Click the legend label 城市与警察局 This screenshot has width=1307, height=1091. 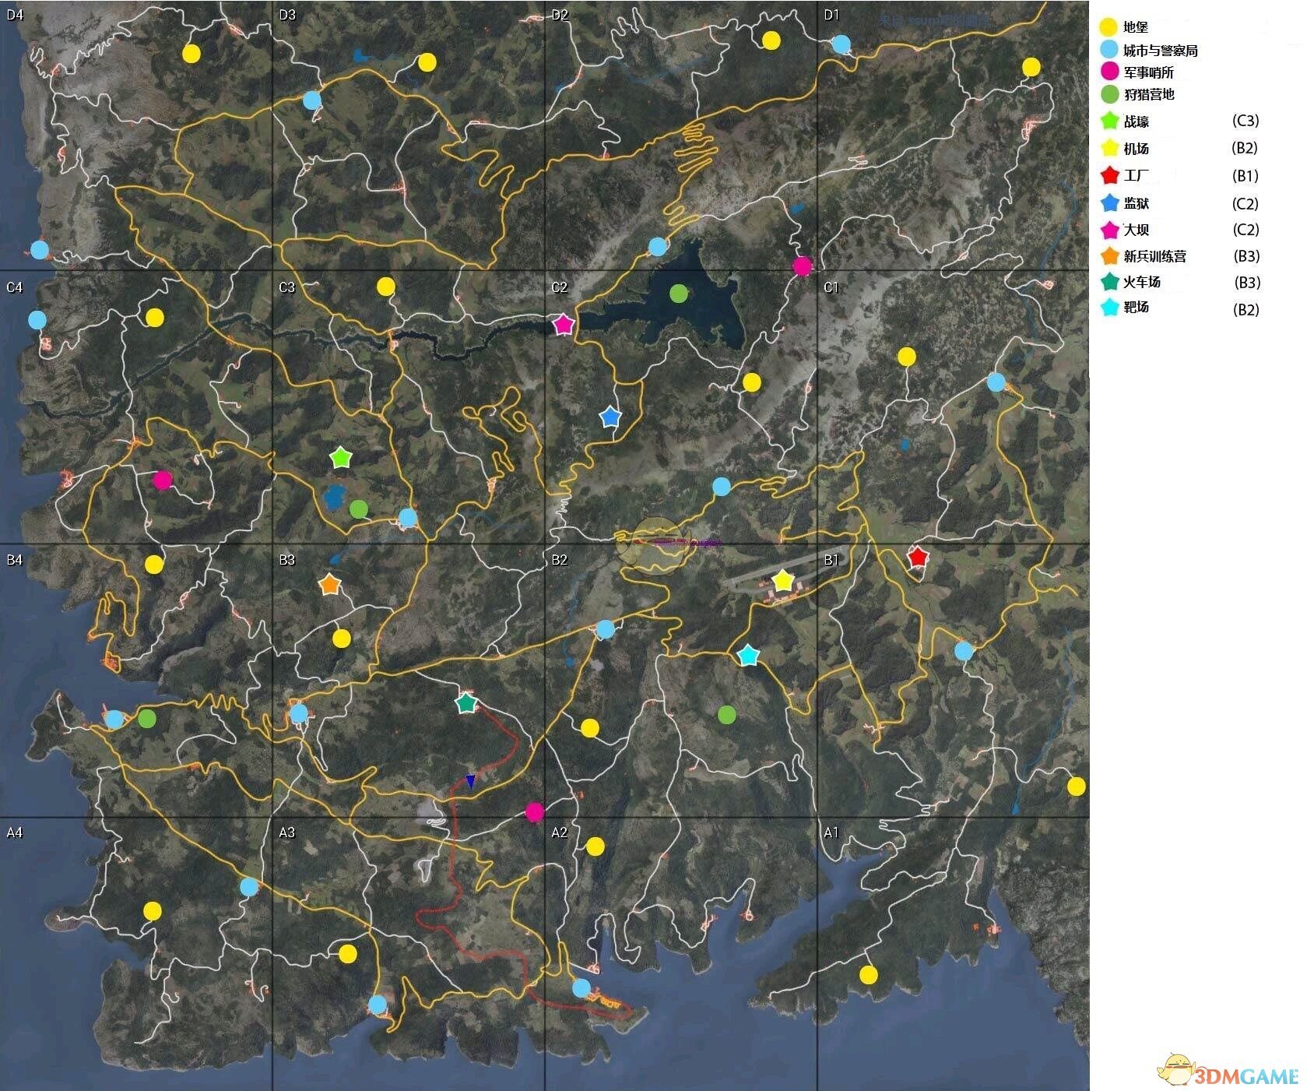tap(1161, 51)
